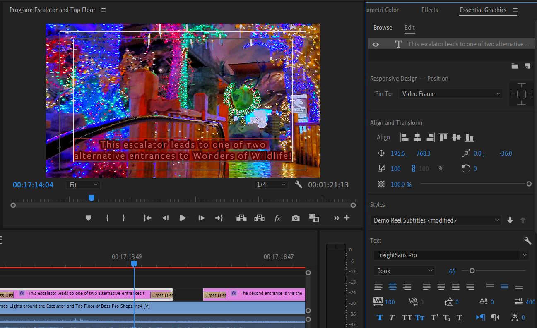Open the Book font weight dropdown
This screenshot has width=537, height=328.
coord(404,271)
